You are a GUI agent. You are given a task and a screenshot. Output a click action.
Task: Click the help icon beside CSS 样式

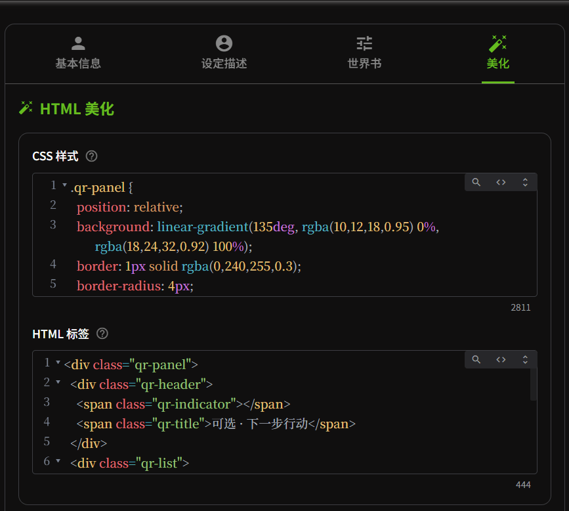(92, 156)
